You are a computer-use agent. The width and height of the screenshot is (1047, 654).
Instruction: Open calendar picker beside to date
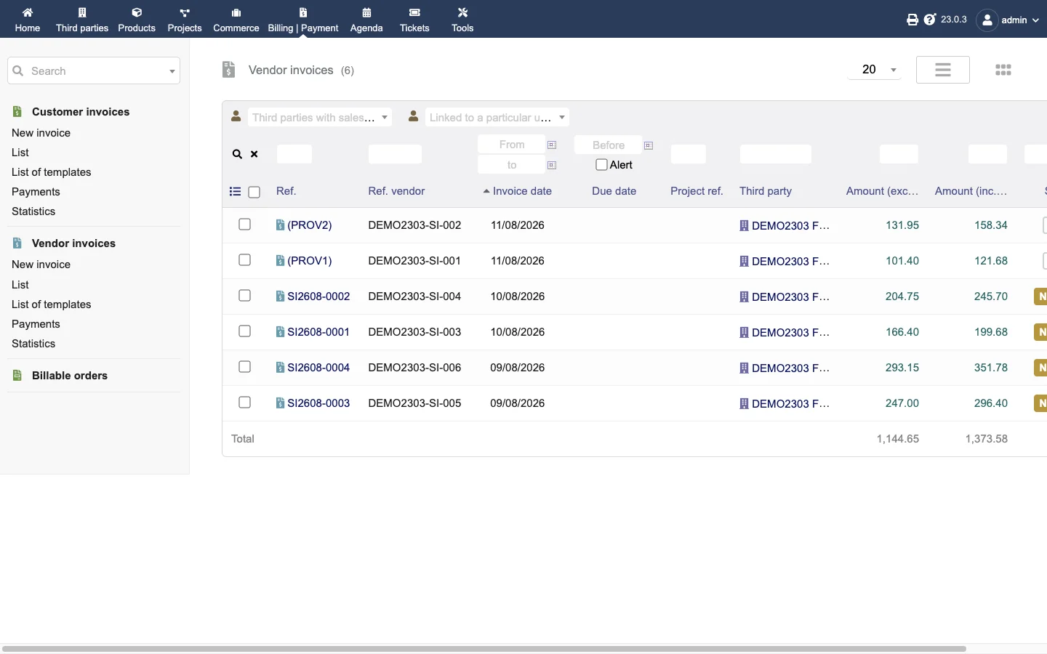552,166
